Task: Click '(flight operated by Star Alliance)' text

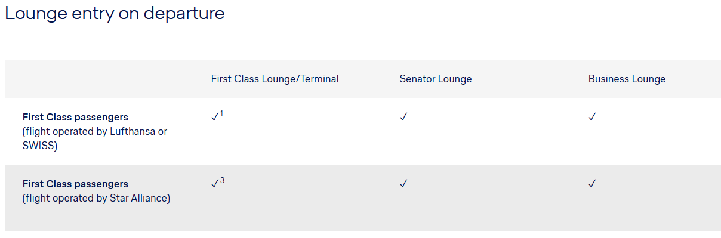Action: (96, 198)
